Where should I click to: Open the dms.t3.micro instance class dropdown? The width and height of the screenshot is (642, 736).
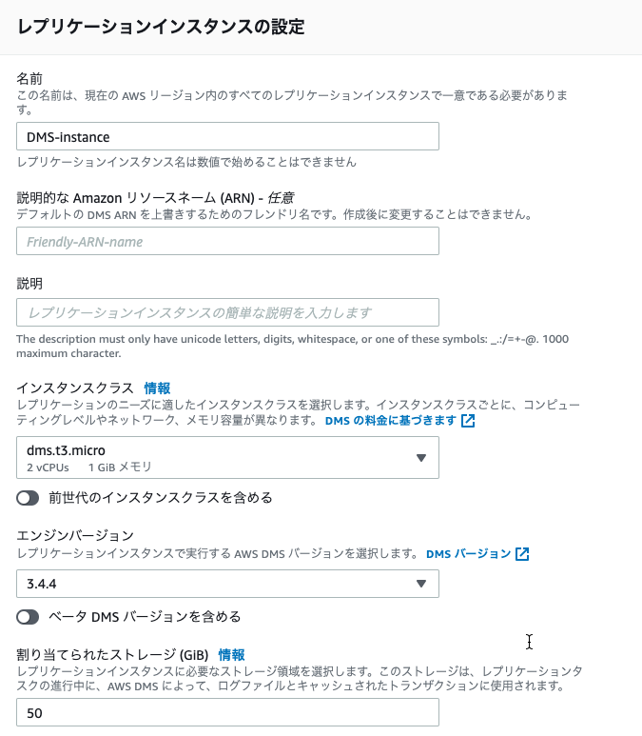(228, 458)
